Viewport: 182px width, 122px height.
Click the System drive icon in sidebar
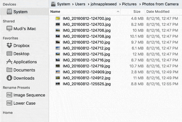(9, 12)
